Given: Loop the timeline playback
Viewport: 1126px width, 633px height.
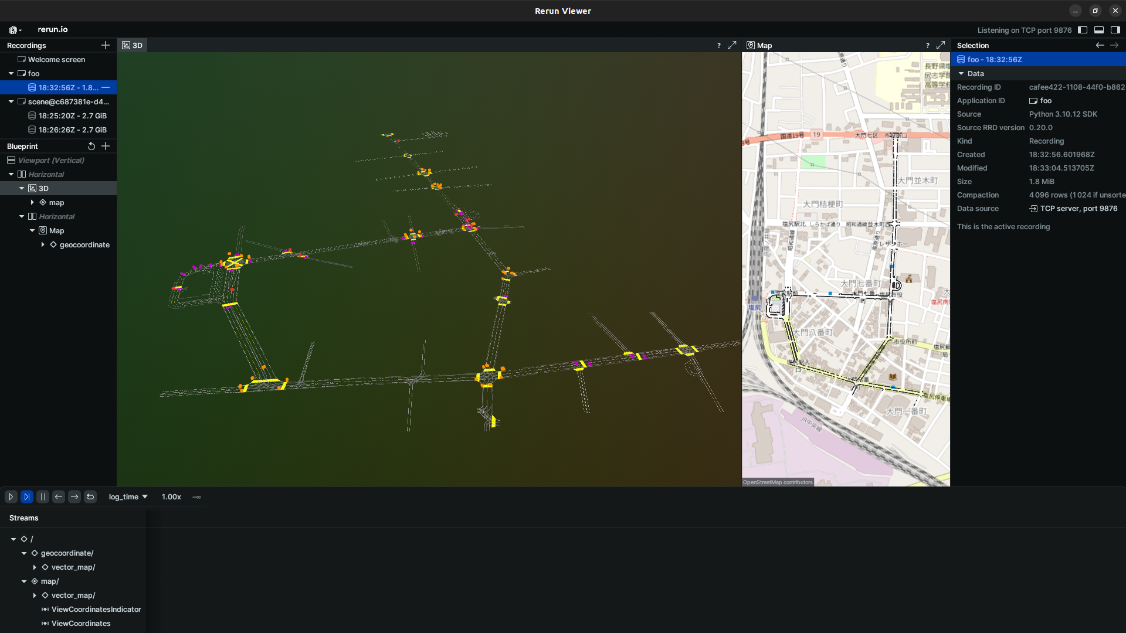Looking at the screenshot, I should point(90,496).
